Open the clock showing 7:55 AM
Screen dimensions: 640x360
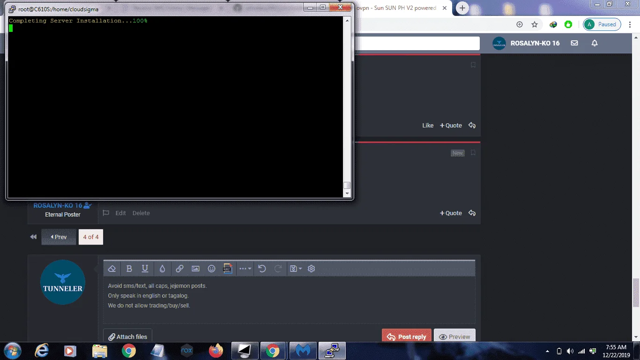click(616, 351)
